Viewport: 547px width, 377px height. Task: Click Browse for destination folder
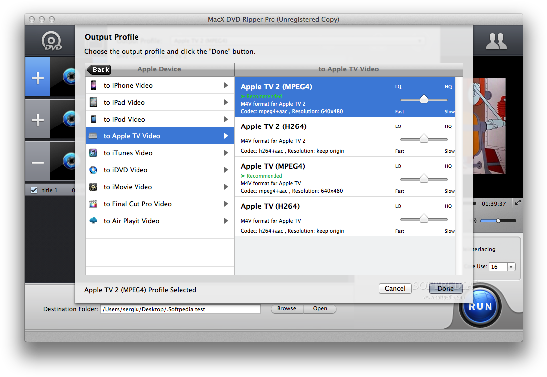point(287,309)
